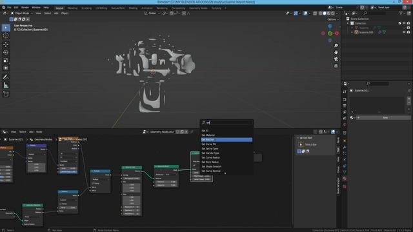413x232 pixels.
Task: Collapse the Collection tree in outliner
Action: point(348,23)
